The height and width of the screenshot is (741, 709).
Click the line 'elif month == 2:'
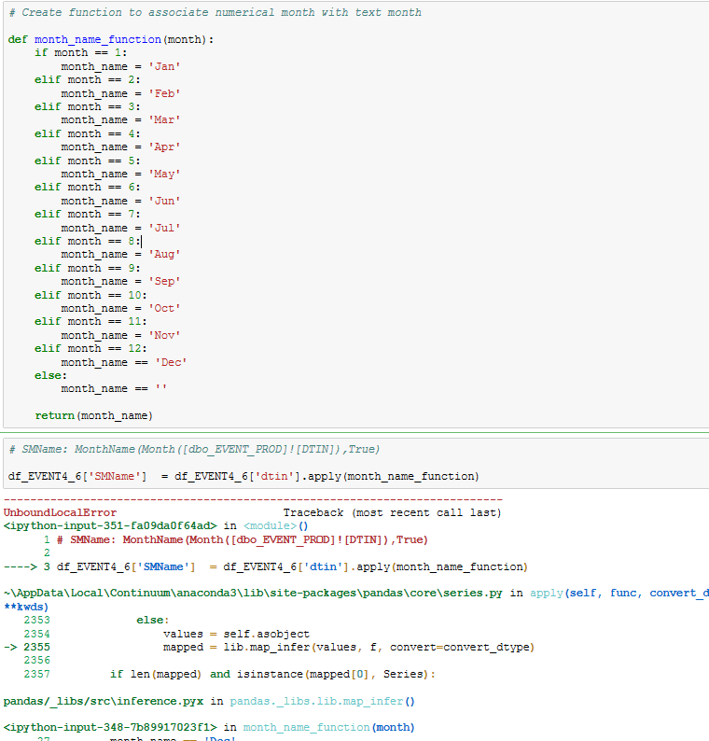(x=88, y=79)
